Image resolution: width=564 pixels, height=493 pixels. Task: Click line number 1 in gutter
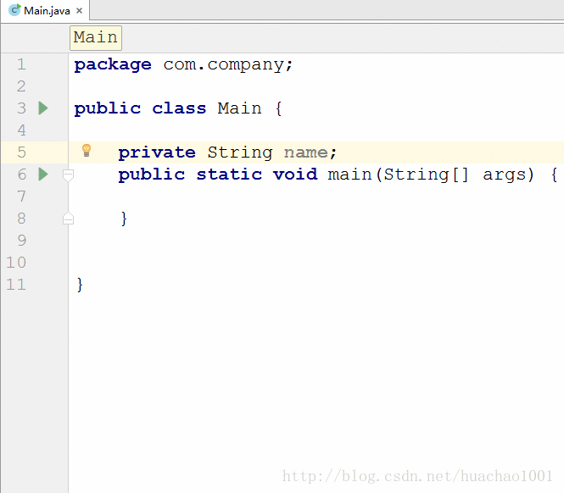(21, 64)
